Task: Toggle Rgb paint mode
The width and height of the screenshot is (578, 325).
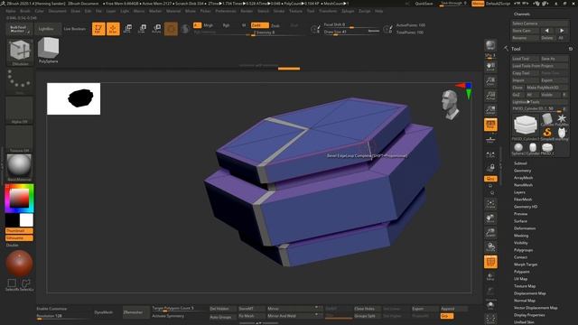Action: click(x=226, y=25)
